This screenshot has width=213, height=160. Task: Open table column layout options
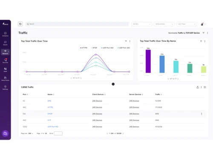205,87
